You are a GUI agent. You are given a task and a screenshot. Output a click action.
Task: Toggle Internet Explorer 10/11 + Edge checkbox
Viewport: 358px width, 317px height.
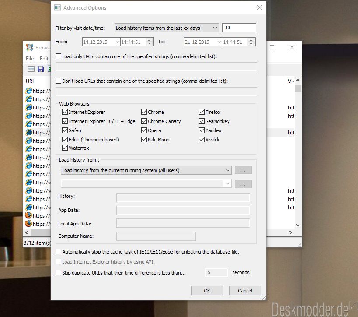(x=65, y=121)
